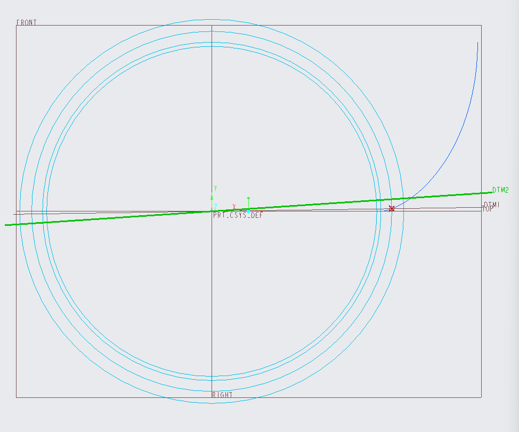
Task: Select the cyan point on the X axis
Action: click(249, 211)
